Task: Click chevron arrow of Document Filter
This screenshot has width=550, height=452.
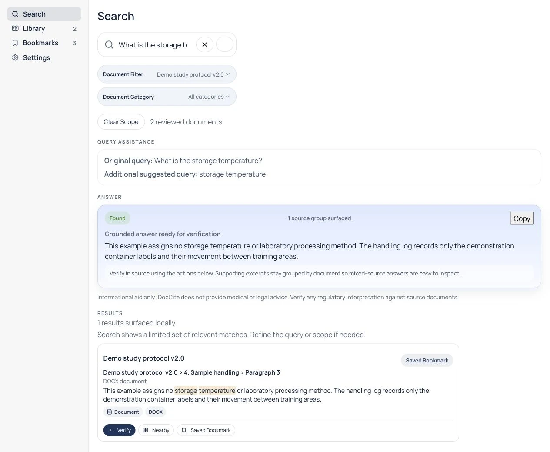Action: click(x=227, y=74)
